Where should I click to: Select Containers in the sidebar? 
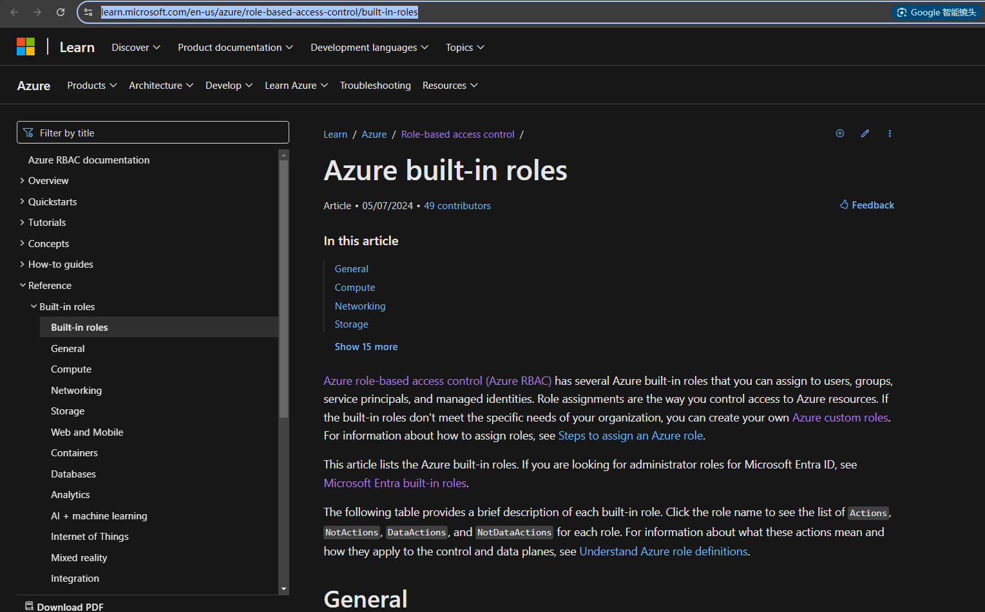pos(74,453)
